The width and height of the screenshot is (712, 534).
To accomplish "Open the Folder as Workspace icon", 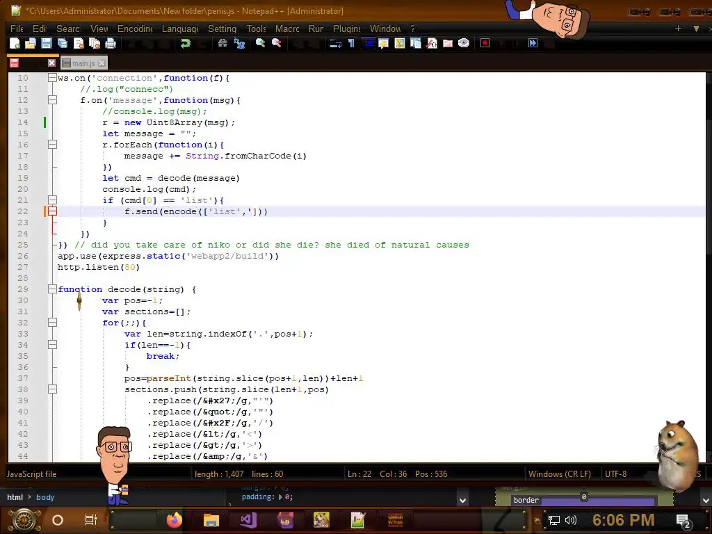I will point(448,43).
